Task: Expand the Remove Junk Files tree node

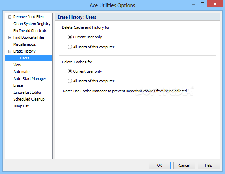Action: (x=10, y=17)
